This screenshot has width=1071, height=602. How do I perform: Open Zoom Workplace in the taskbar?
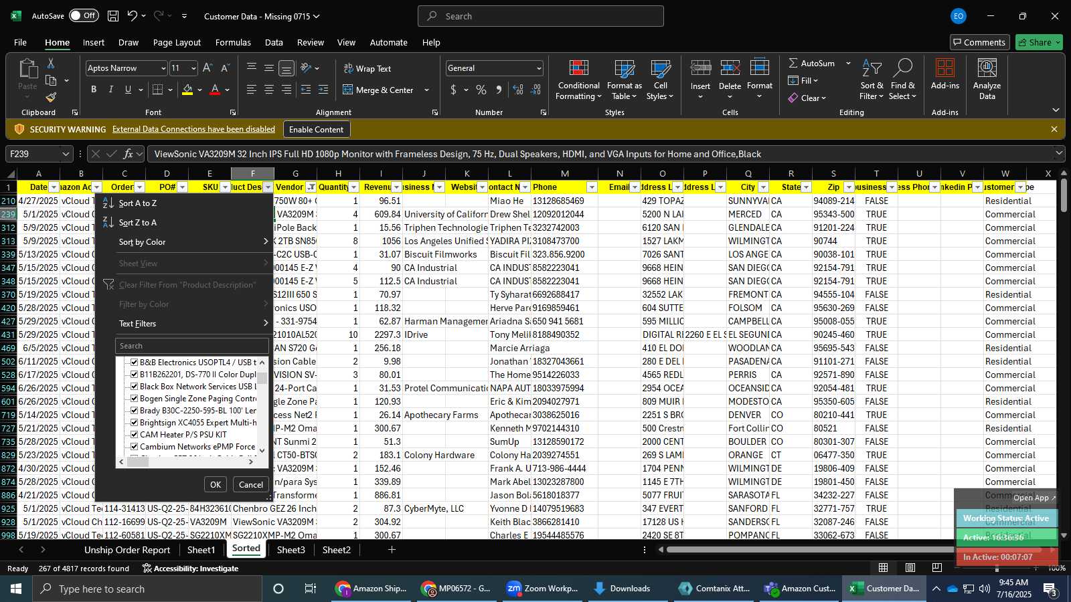[542, 589]
